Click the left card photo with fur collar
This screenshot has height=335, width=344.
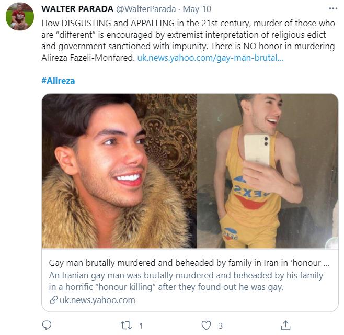pyautogui.click(x=119, y=171)
